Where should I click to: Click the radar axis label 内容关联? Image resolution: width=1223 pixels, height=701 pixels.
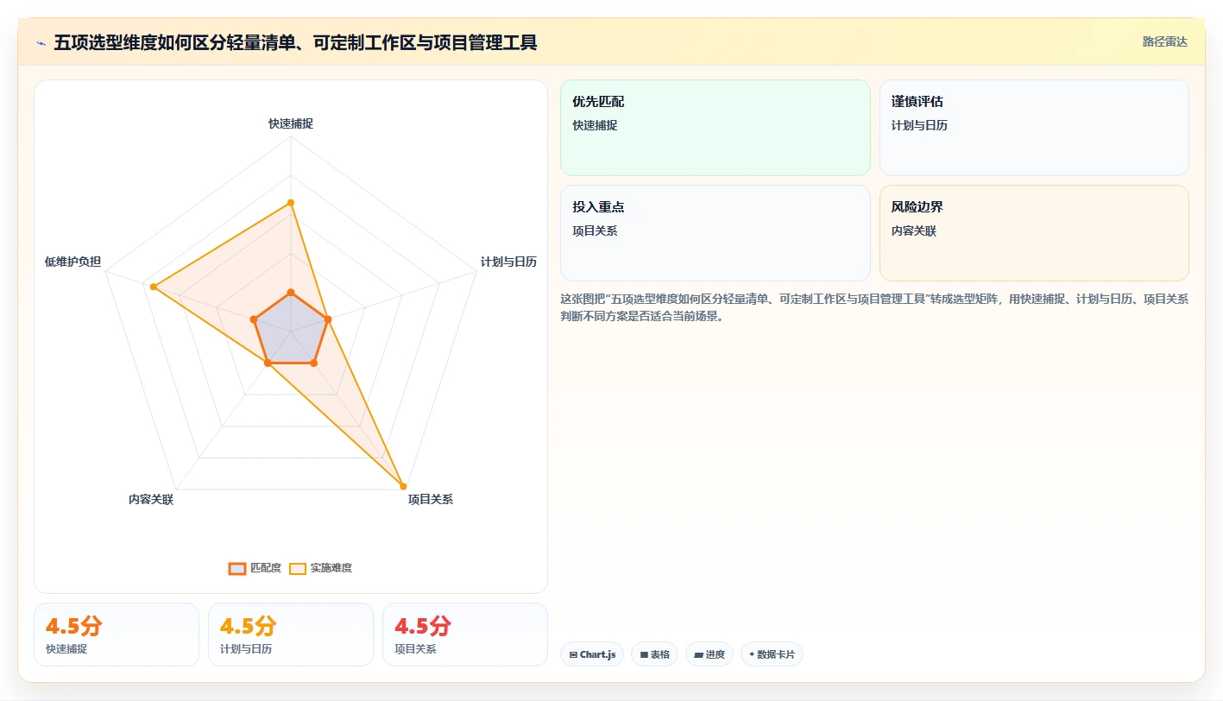(x=151, y=499)
